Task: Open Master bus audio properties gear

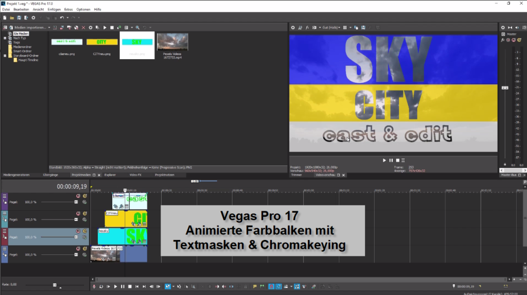Action: (503, 28)
